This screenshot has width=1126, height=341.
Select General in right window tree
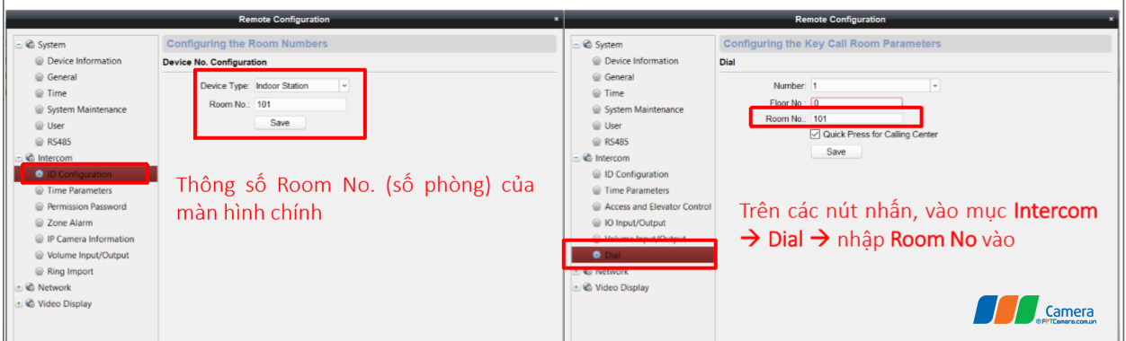tap(620, 77)
